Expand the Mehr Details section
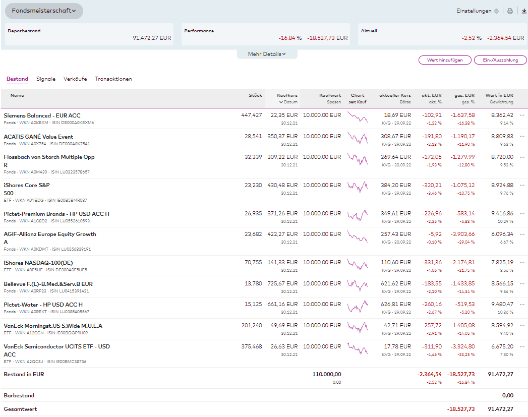 pos(267,54)
